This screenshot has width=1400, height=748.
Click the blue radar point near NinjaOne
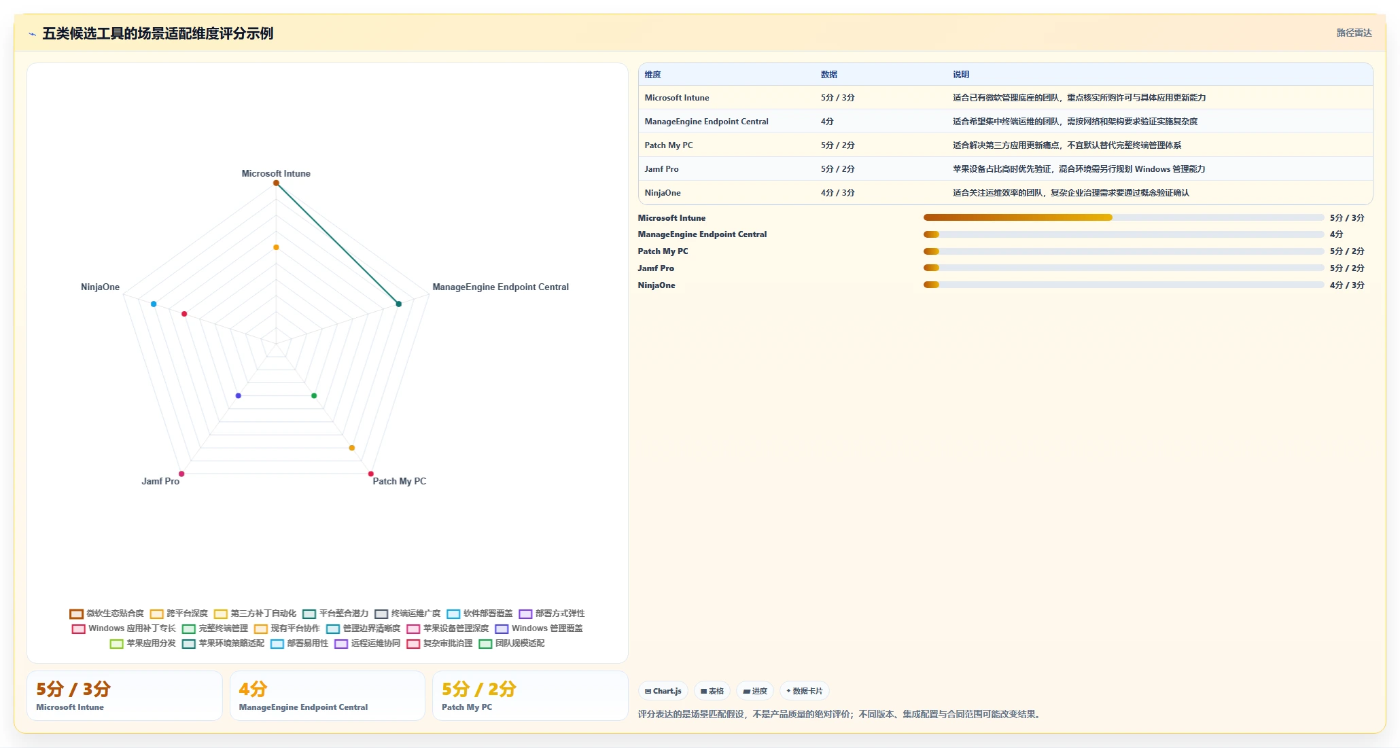point(154,304)
